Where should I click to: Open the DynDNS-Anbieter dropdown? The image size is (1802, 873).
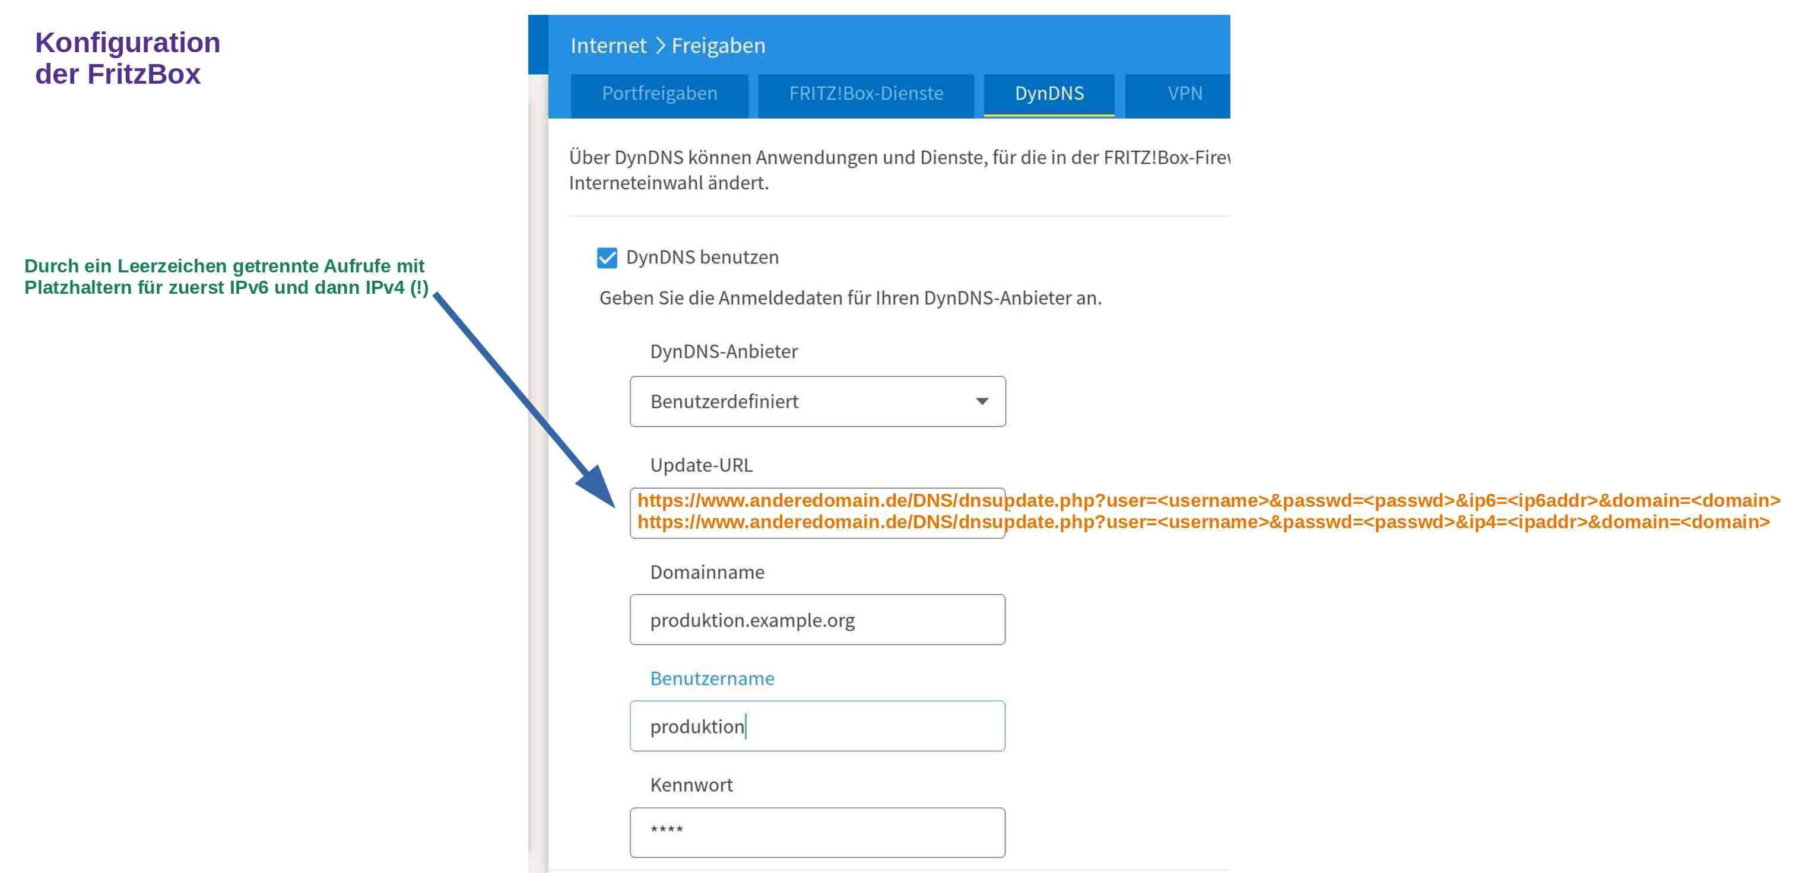click(816, 402)
